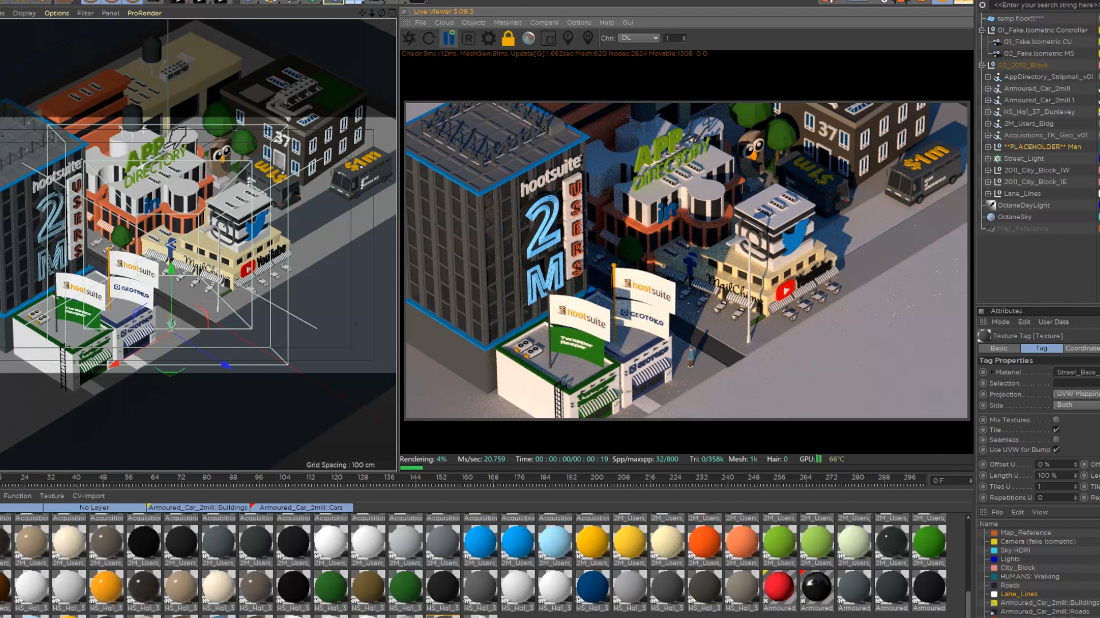Viewport: 1100px width, 618px height.
Task: Open Octane settings gear icon
Action: pos(488,38)
